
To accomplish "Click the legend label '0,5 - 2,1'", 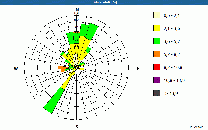I will click(x=172, y=16).
